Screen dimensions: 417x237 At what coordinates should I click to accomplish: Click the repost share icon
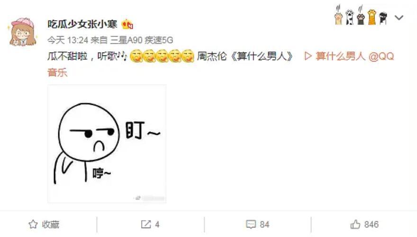point(146,224)
